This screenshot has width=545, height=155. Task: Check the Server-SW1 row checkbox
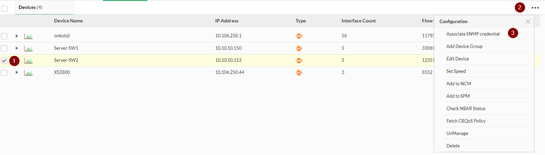pyautogui.click(x=4, y=48)
